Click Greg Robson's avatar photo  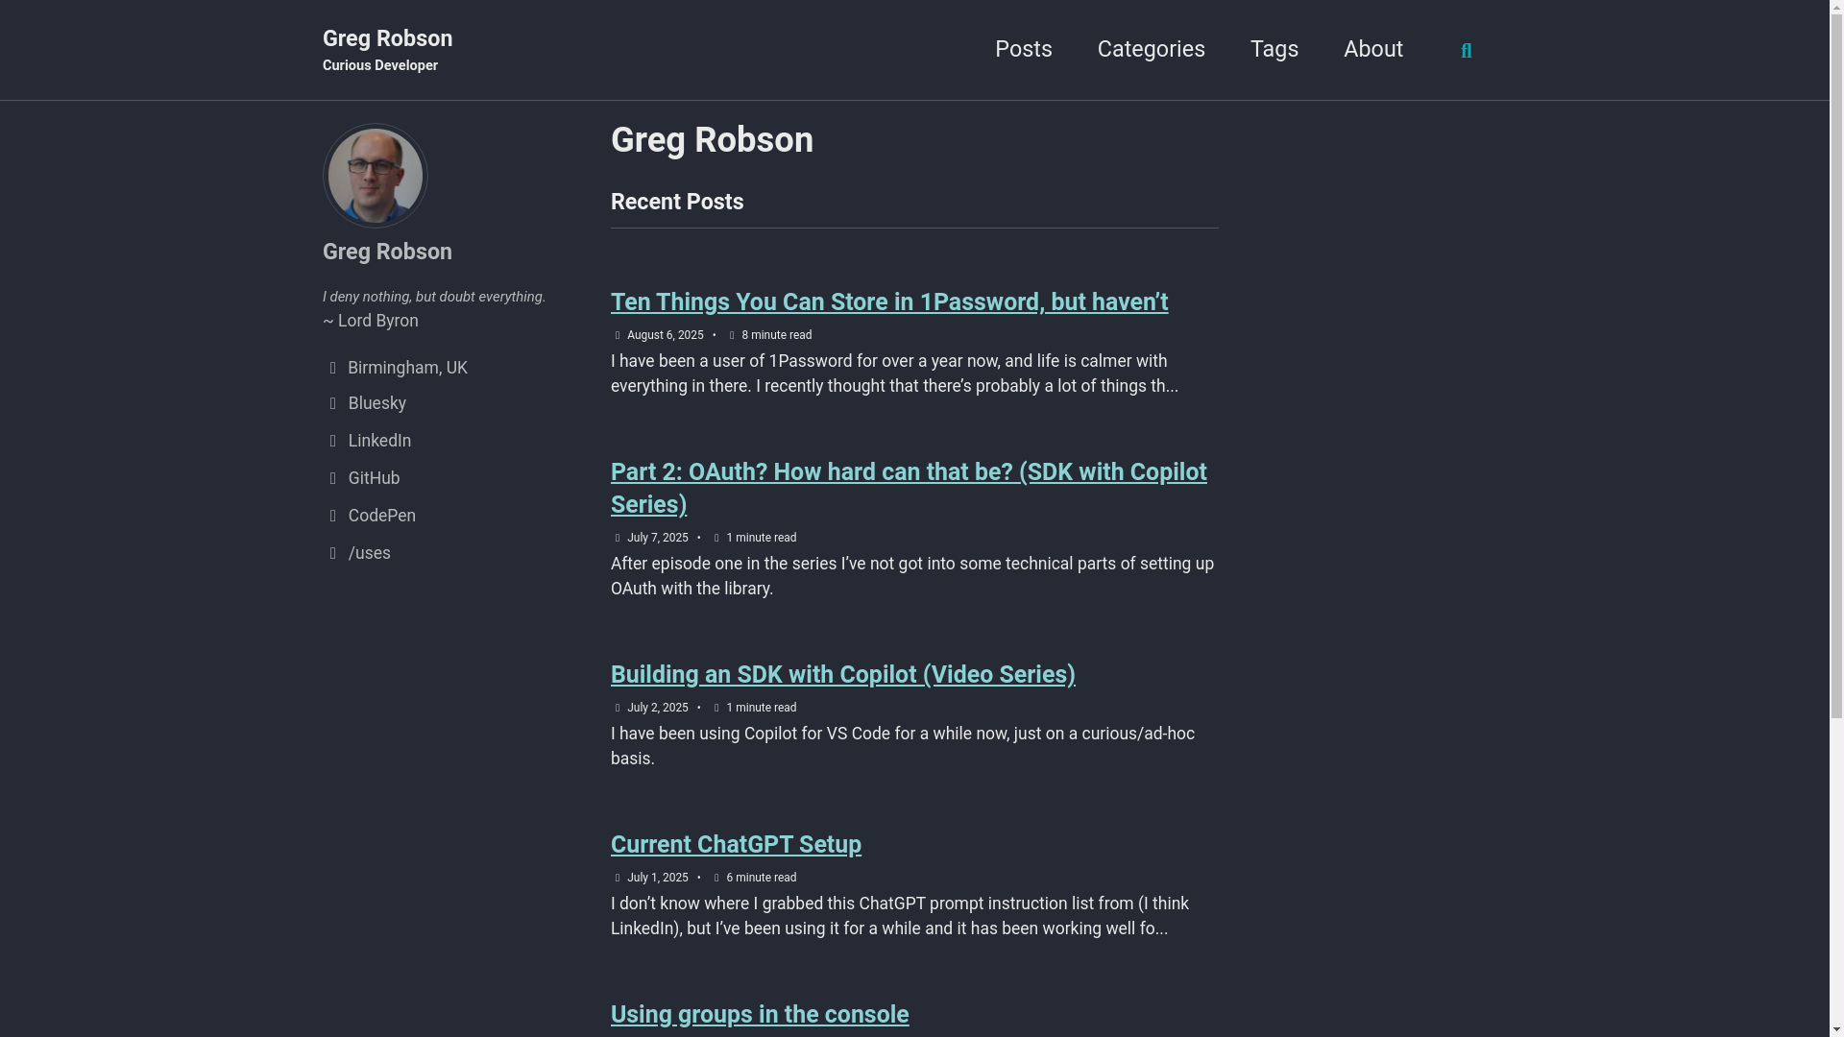tap(376, 176)
